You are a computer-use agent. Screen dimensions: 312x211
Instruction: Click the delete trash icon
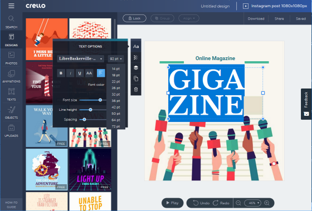136,89
